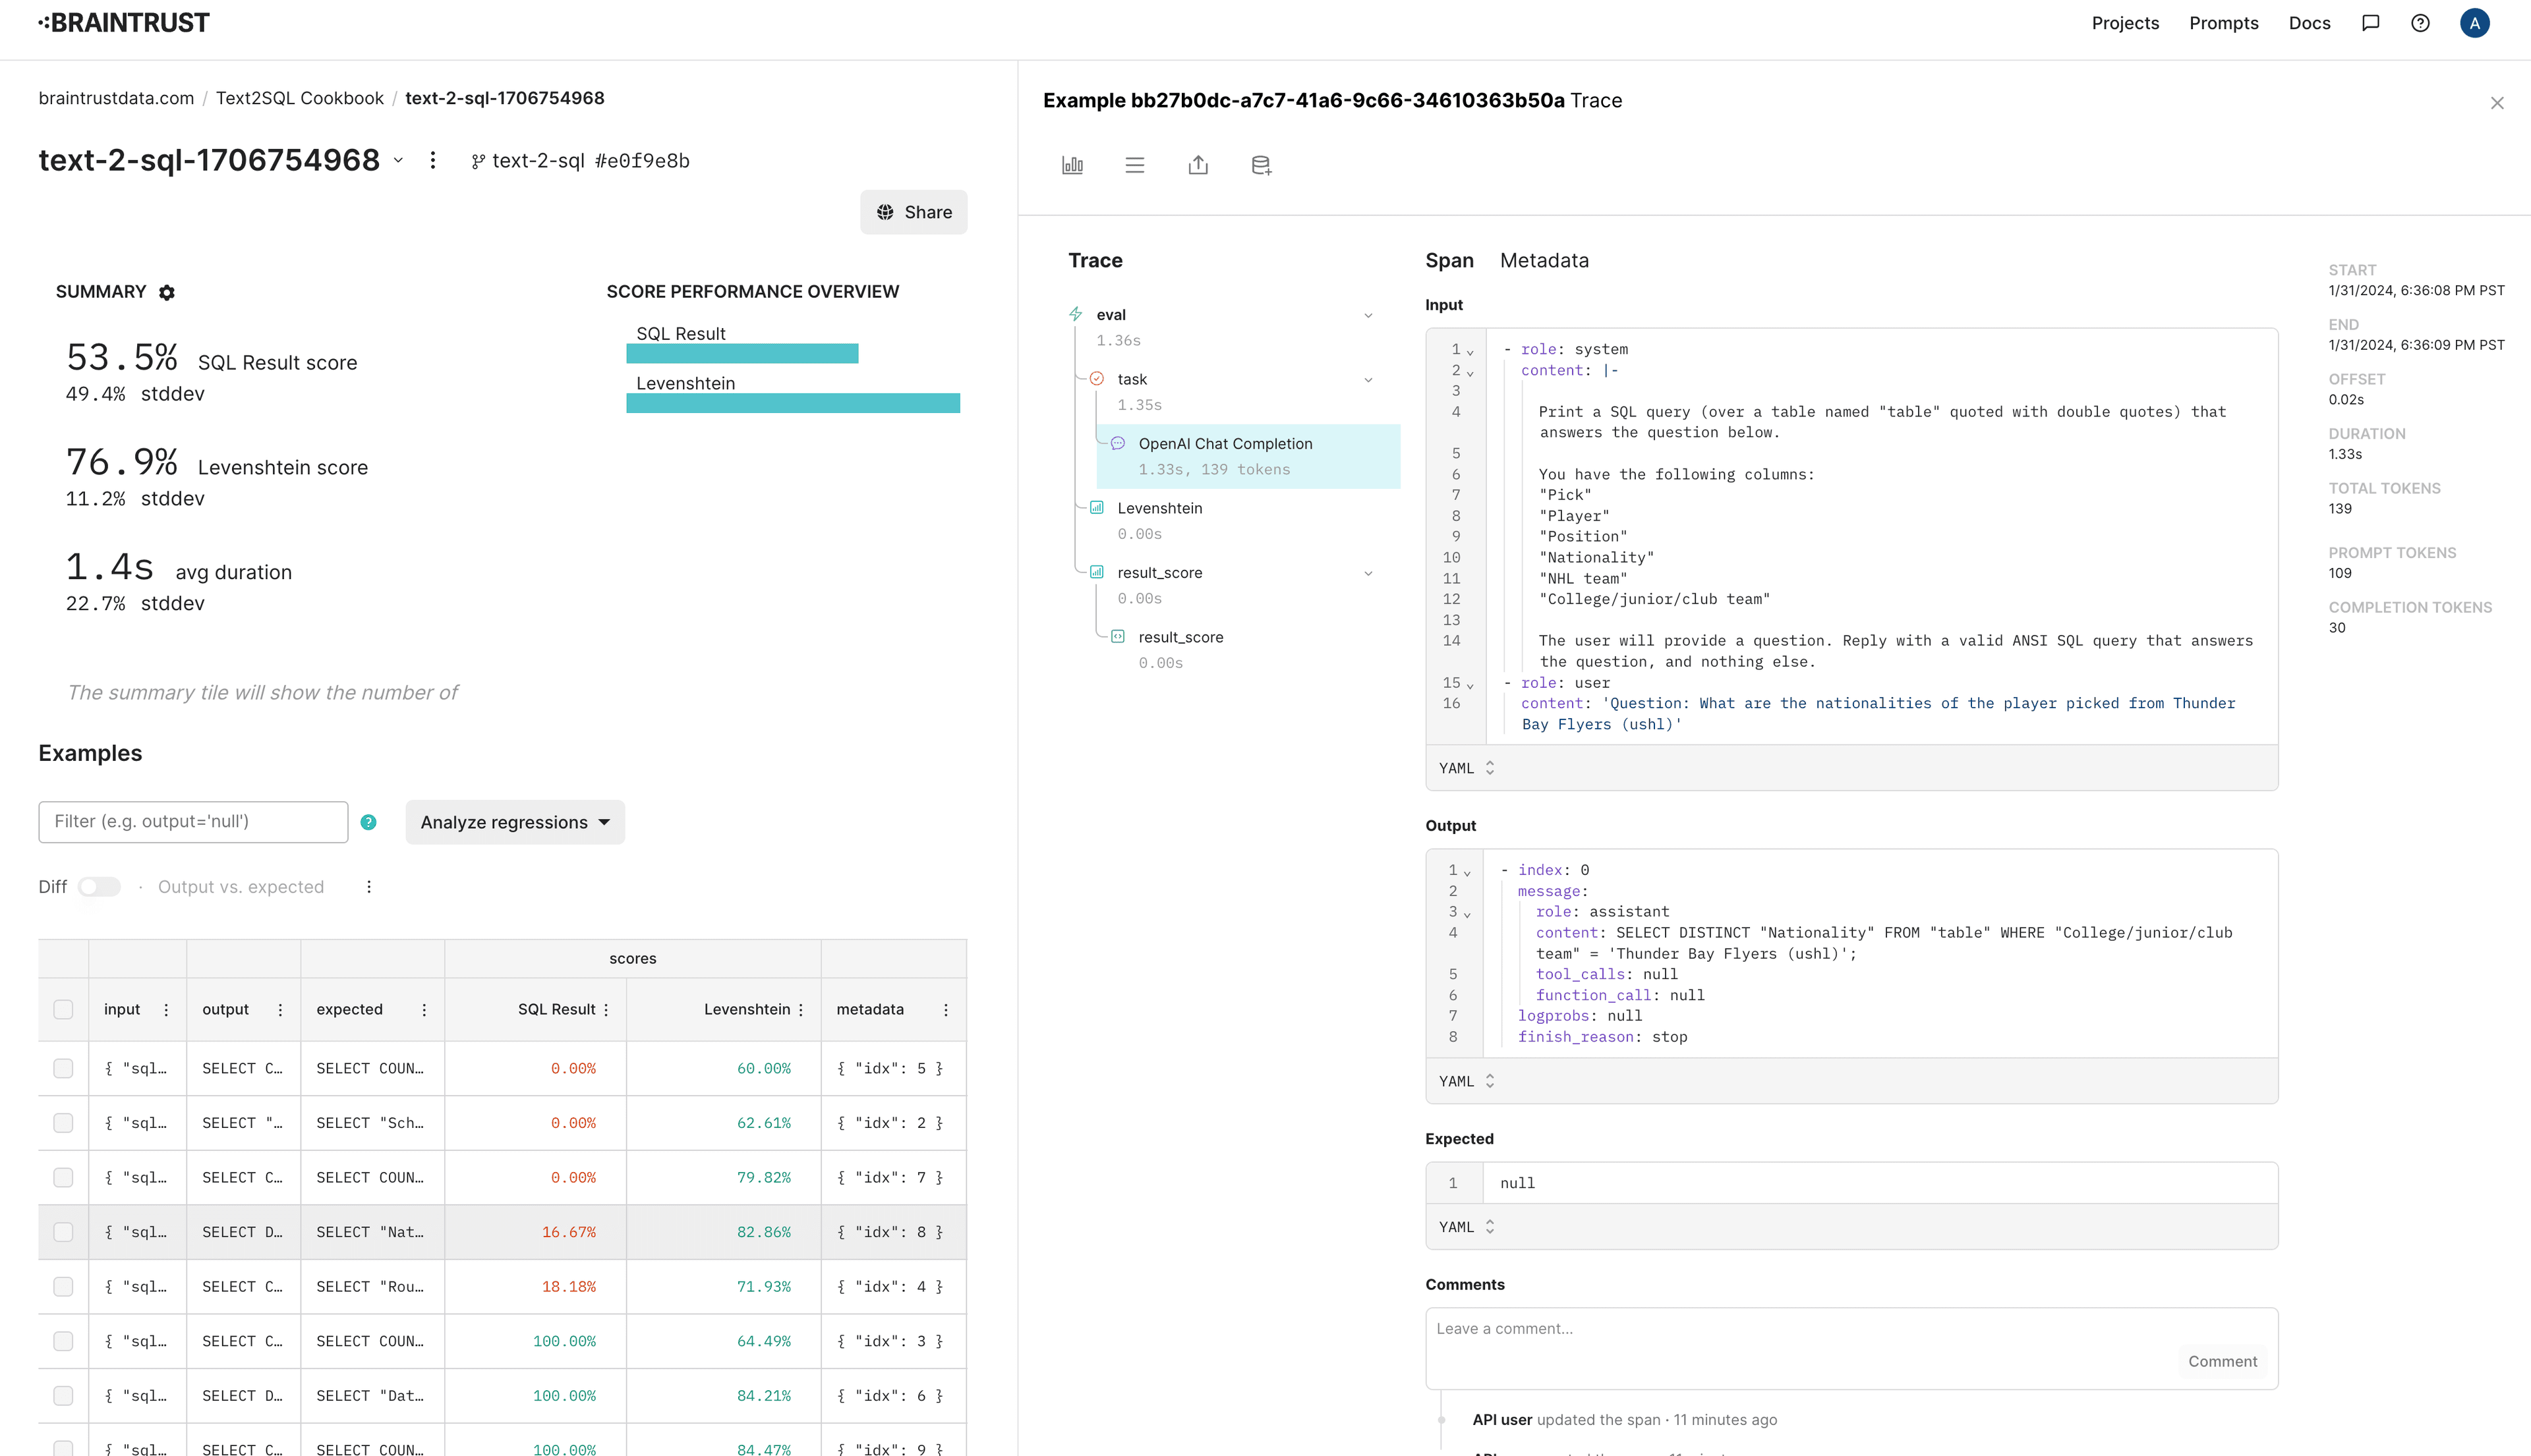Screen dimensions: 2531x1456
Task: Click the SQL Result performance bar
Action: point(742,353)
